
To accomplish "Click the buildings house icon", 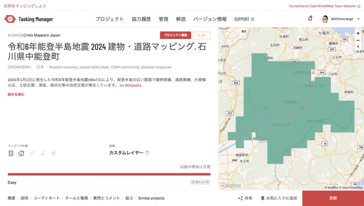I will coord(21,153).
